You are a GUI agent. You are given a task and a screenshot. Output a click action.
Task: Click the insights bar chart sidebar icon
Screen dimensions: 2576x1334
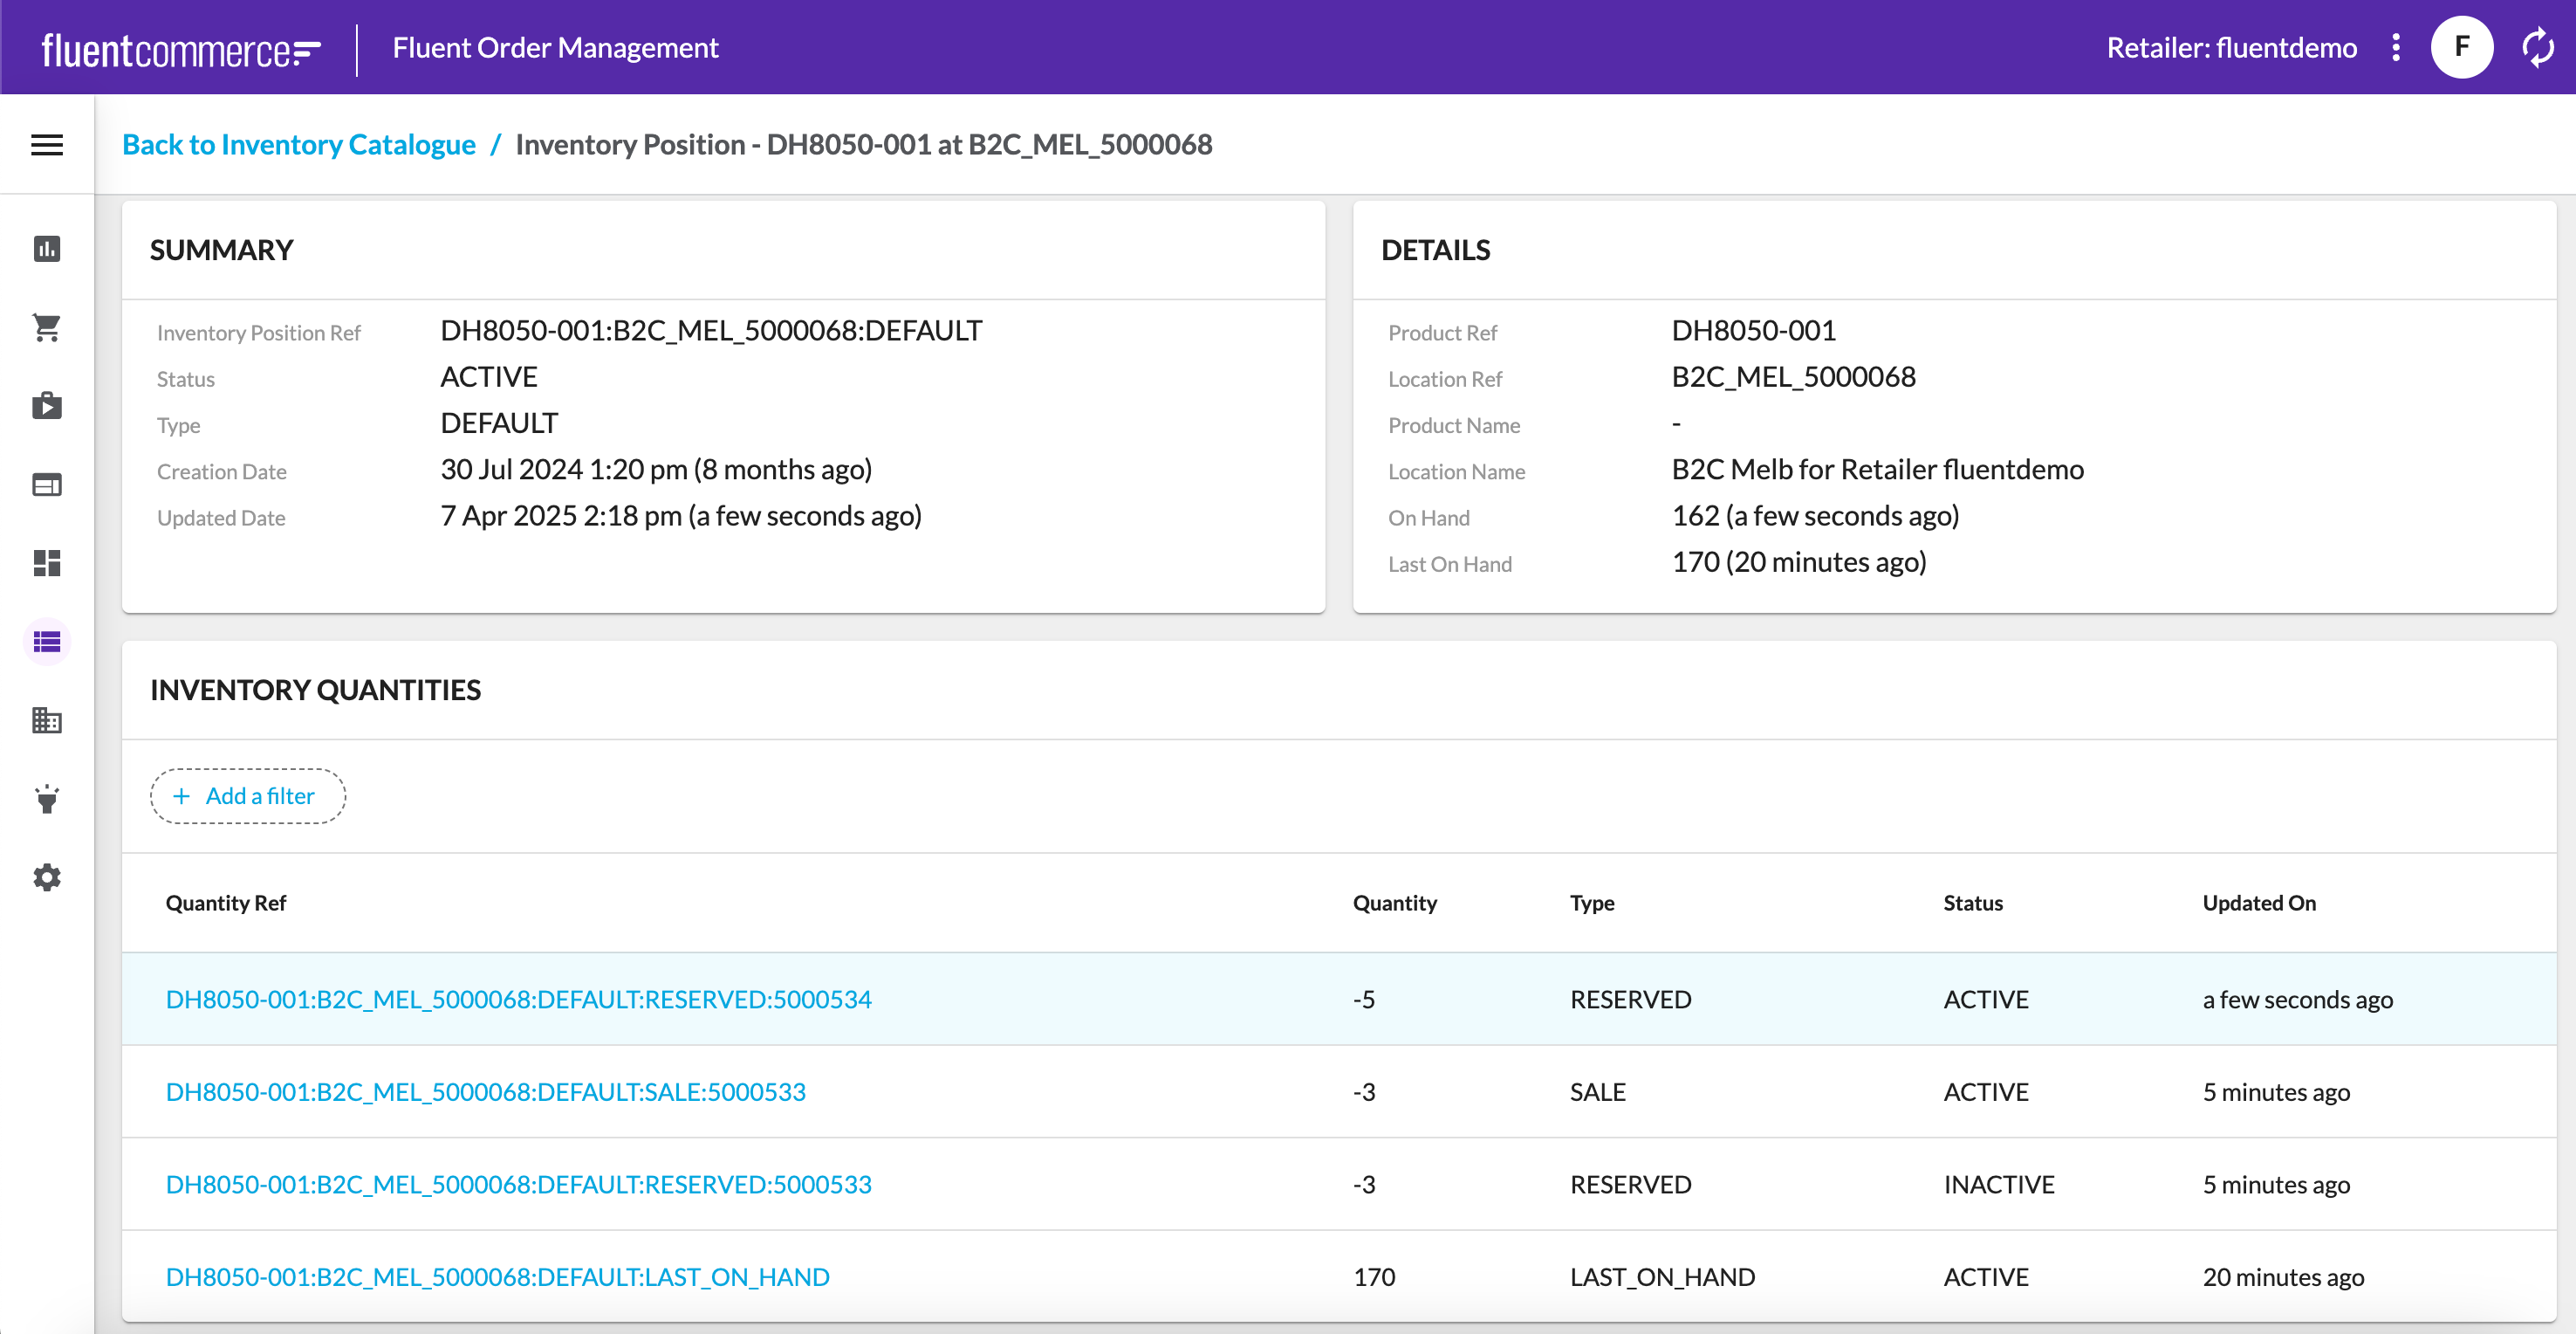[x=47, y=248]
